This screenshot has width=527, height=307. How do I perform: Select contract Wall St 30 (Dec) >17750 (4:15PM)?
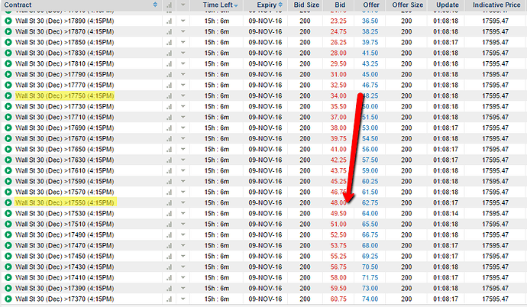click(x=64, y=95)
